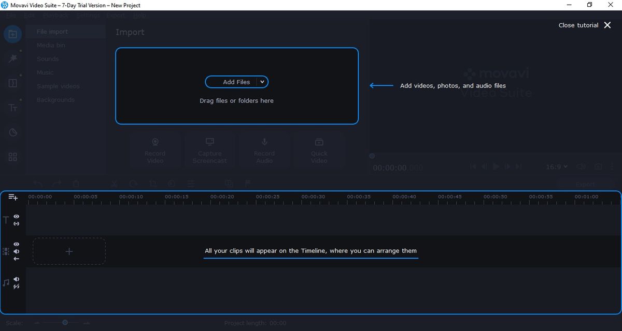This screenshot has width=622, height=331.
Task: Click the plus placeholder on video track
Action: click(69, 251)
